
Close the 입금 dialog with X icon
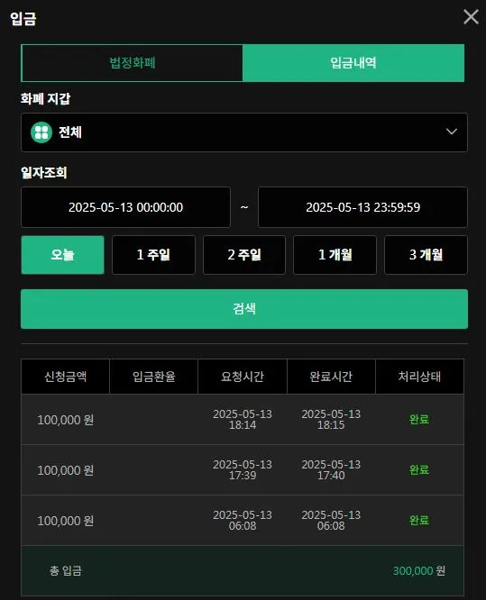pos(471,17)
